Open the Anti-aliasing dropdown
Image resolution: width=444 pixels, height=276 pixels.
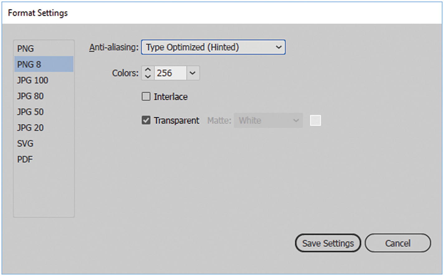(213, 47)
